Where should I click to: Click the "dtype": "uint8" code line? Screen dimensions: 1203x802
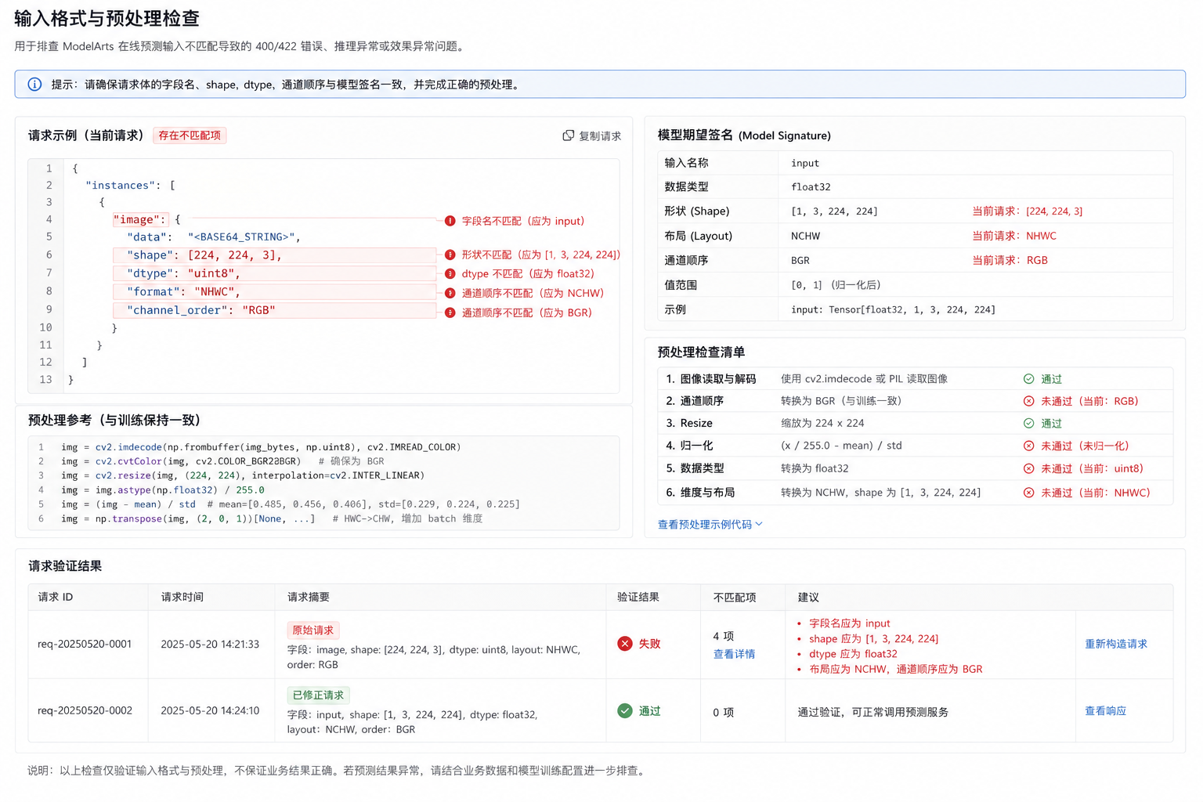pos(274,273)
